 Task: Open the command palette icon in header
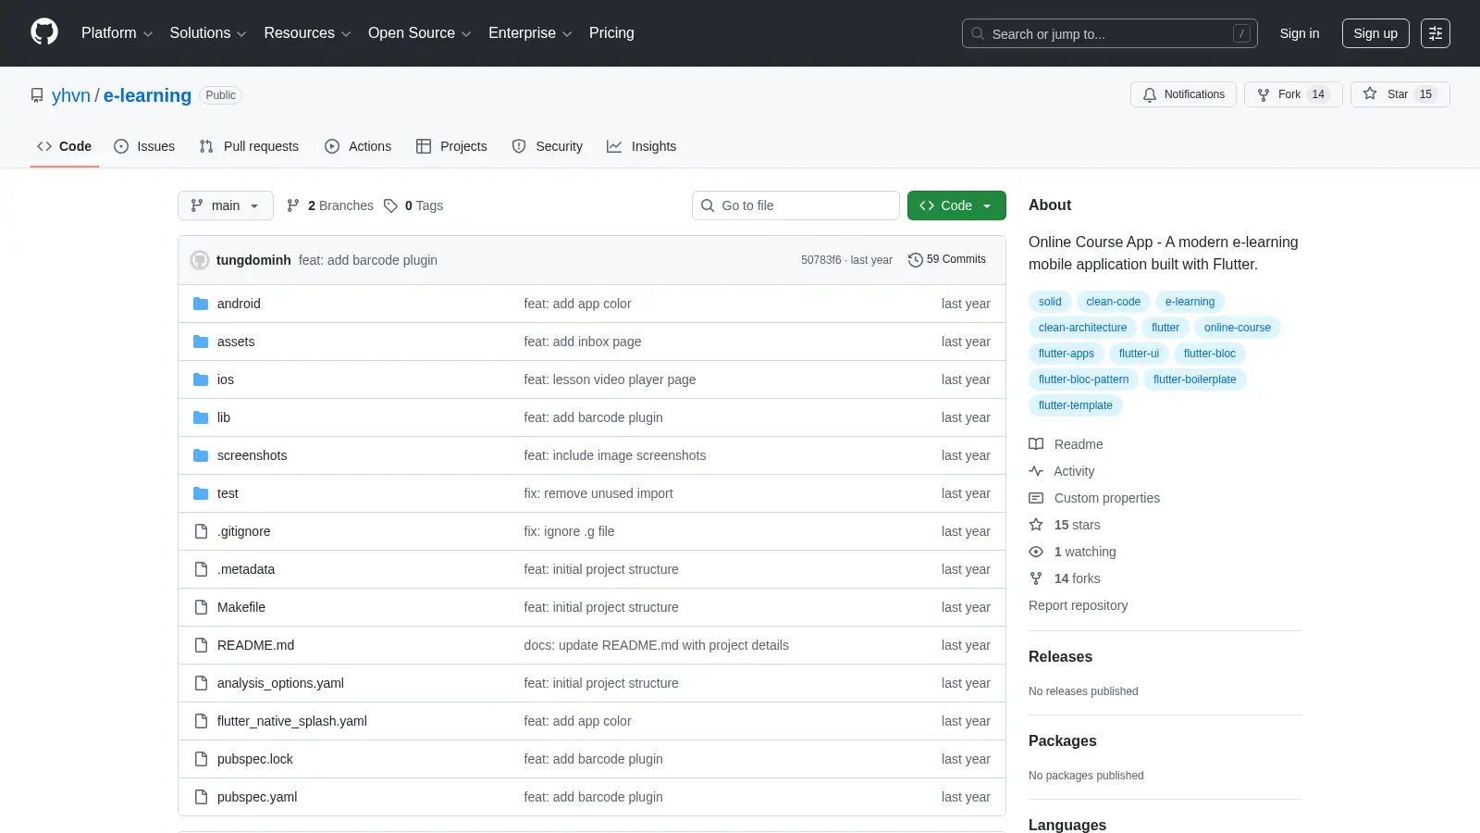tap(1436, 33)
